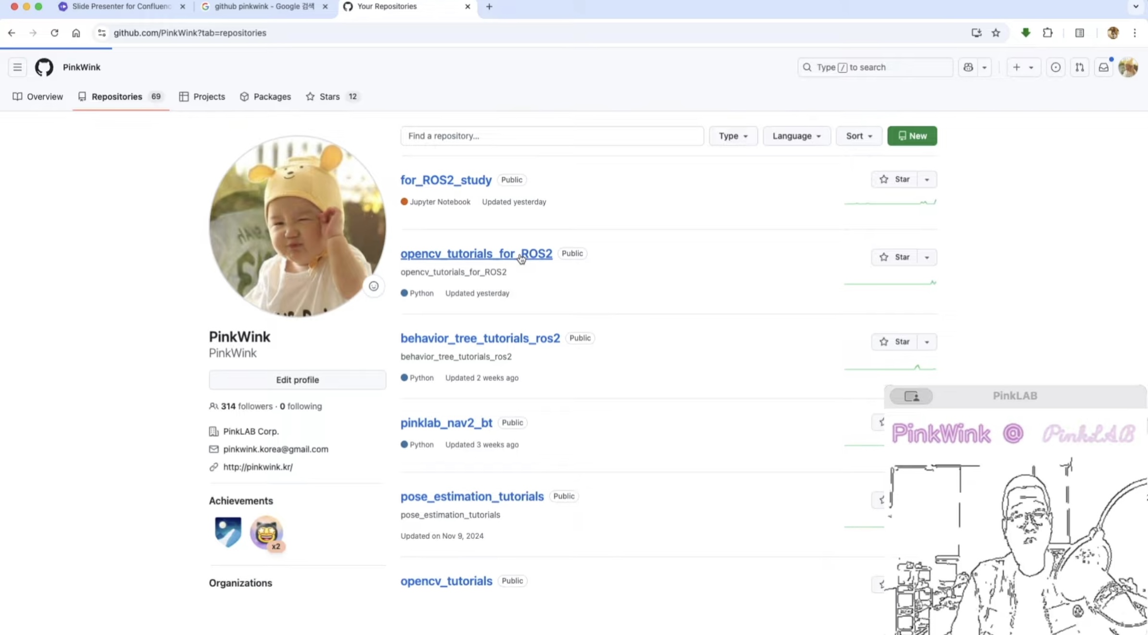Star the opencv_tutorials_for_ROS2 repository

(x=895, y=257)
